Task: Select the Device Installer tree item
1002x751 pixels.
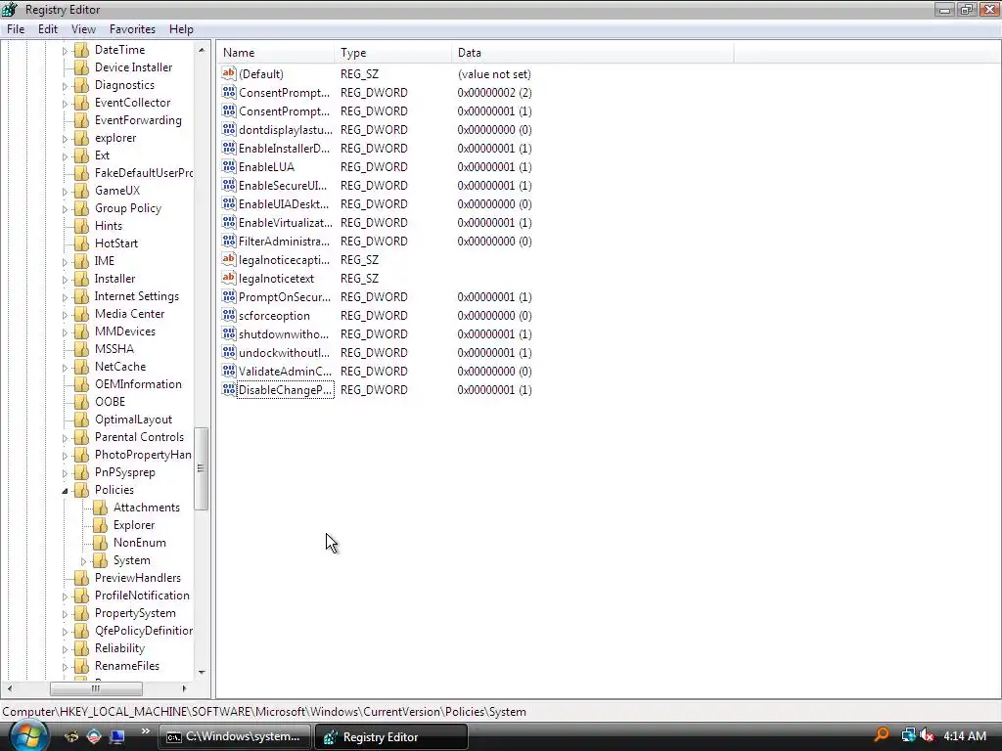Action: pos(133,67)
